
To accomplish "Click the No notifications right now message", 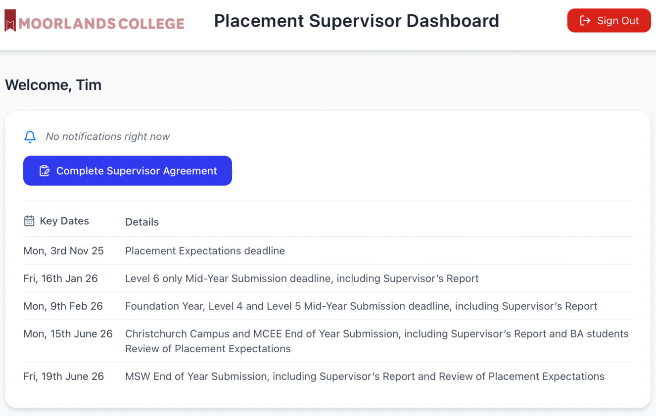I will click(108, 137).
